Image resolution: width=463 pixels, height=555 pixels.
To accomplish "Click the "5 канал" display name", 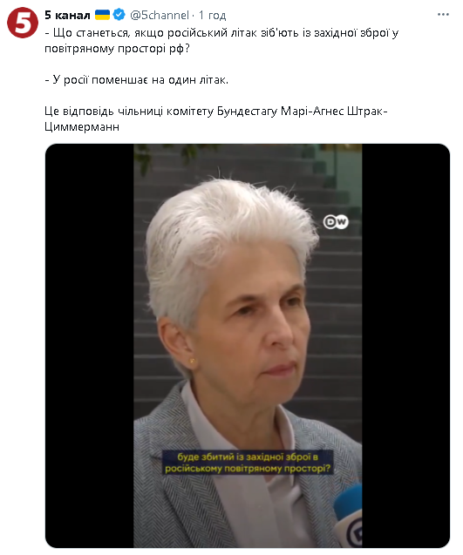I will tap(67, 15).
